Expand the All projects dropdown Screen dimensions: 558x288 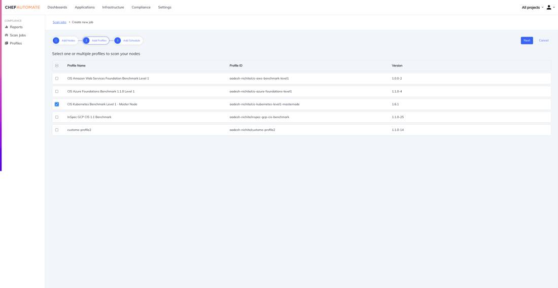coord(532,7)
